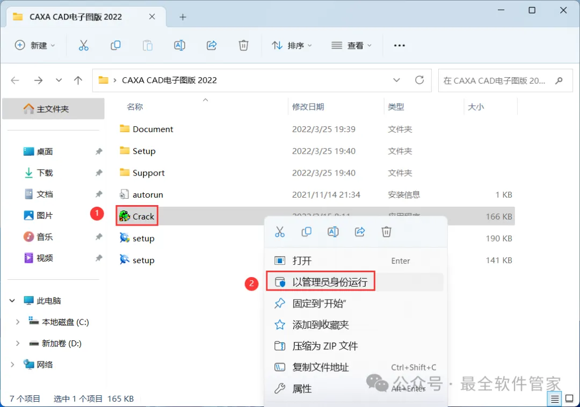580x407 pixels.
Task: Click the address bar path CAXA CAD电子图版 2022
Action: pyautogui.click(x=169, y=80)
